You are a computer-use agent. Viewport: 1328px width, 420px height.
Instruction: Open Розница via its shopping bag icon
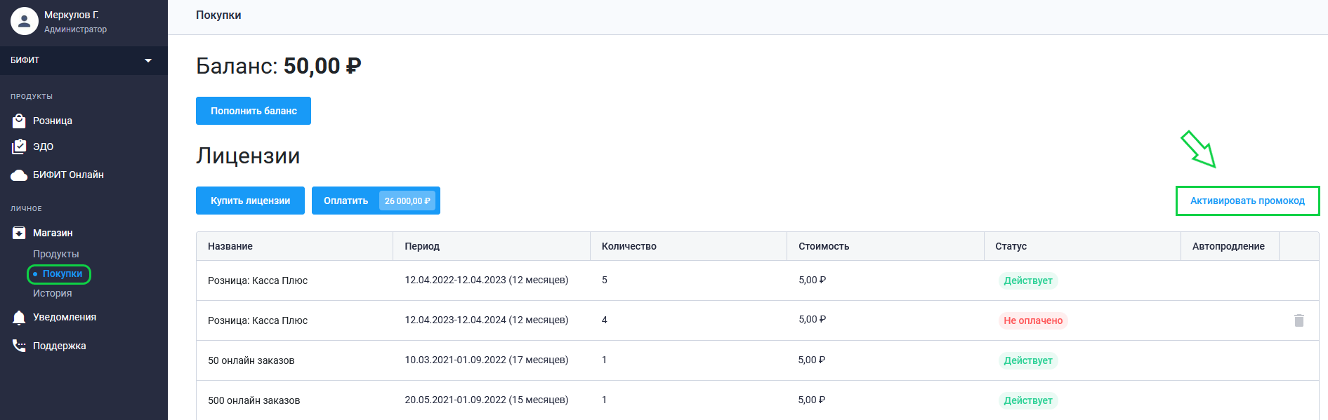[19, 121]
